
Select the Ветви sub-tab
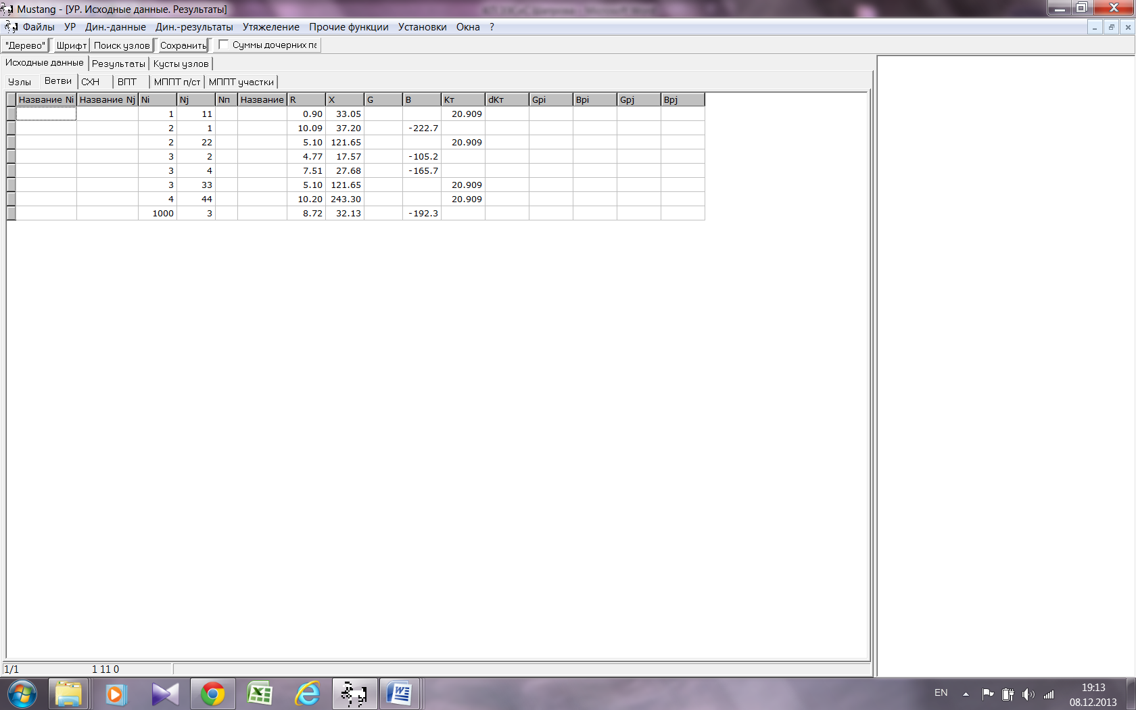pos(58,81)
